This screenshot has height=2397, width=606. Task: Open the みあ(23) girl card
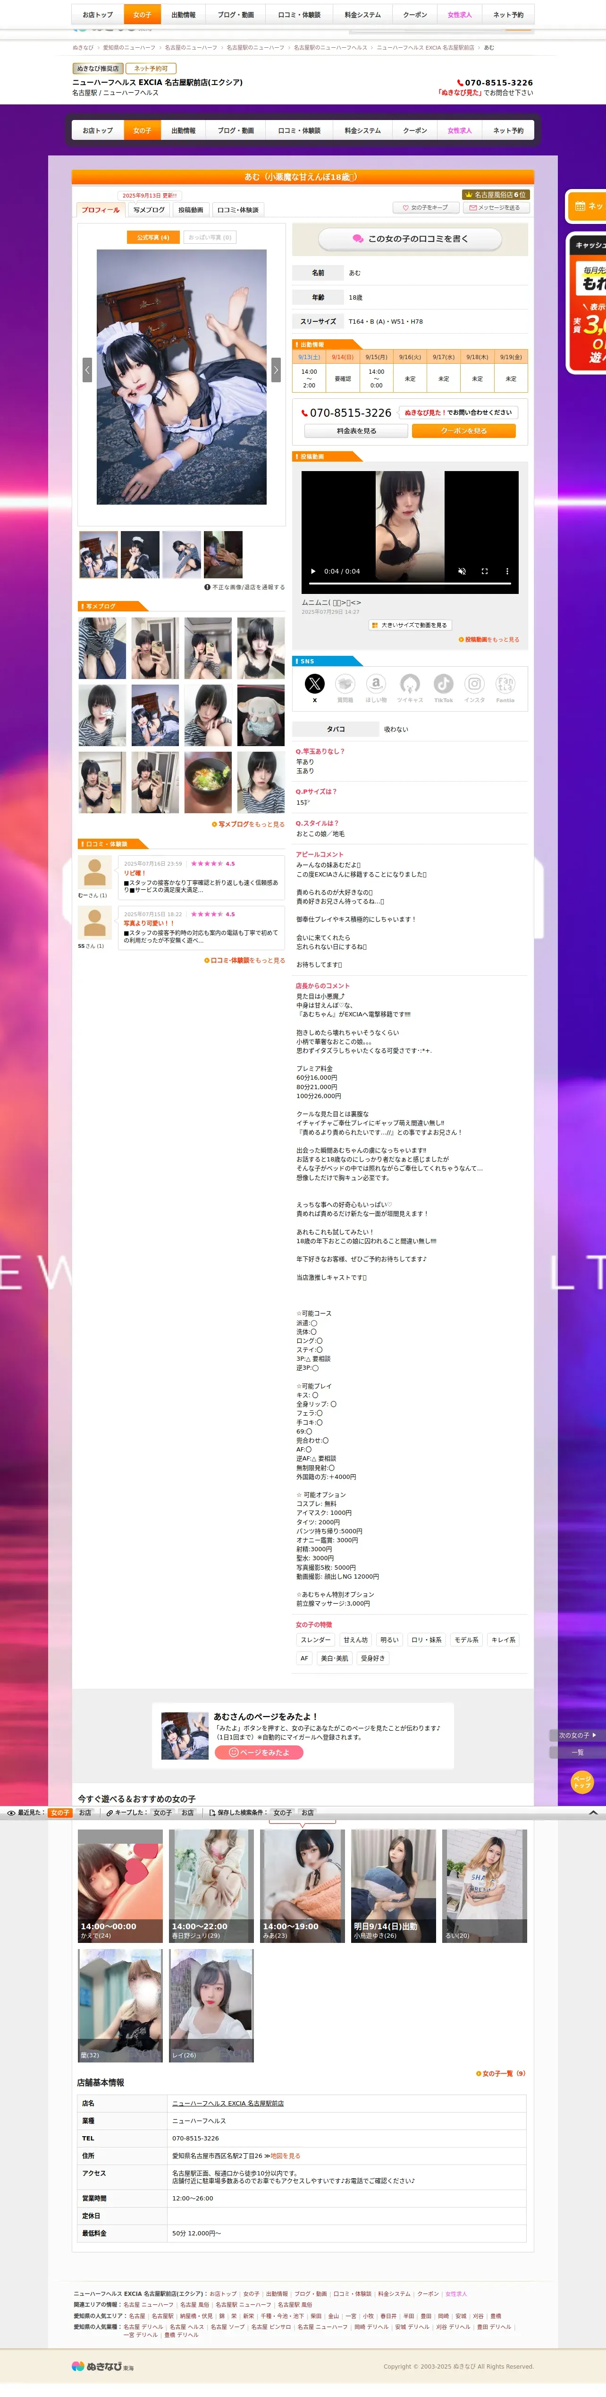303,1886
